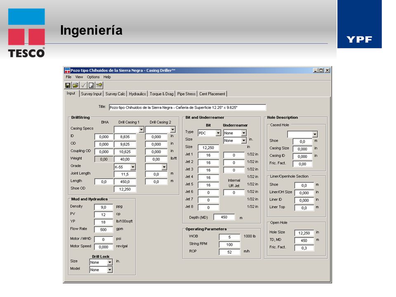The width and height of the screenshot is (396, 297).
Task: Click the Shoe OD field 12,250
Action: pos(125,189)
